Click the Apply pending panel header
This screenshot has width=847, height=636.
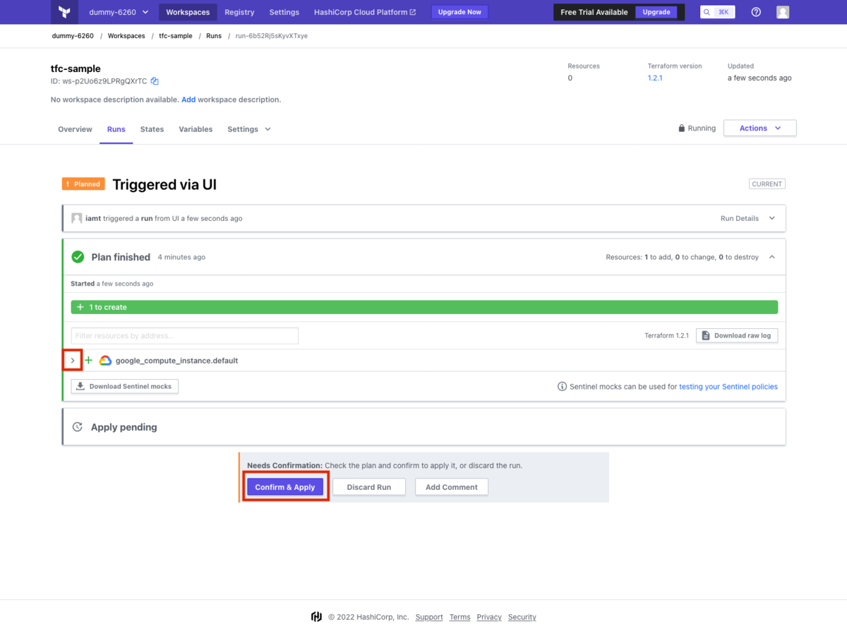pyautogui.click(x=424, y=427)
